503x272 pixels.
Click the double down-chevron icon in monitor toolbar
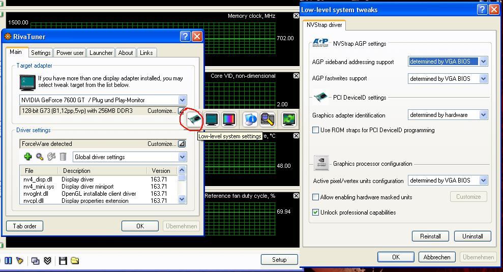pos(47,261)
